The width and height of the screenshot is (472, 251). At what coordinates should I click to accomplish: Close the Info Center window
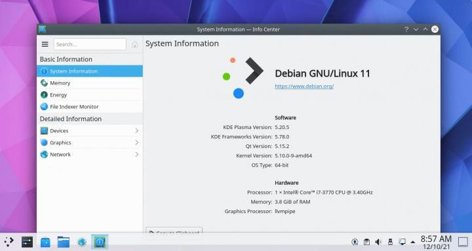pyautogui.click(x=435, y=29)
